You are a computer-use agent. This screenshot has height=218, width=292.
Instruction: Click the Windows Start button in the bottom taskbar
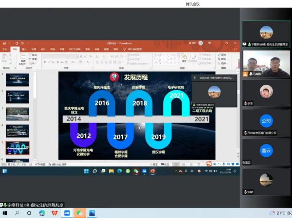pyautogui.click(x=5, y=213)
